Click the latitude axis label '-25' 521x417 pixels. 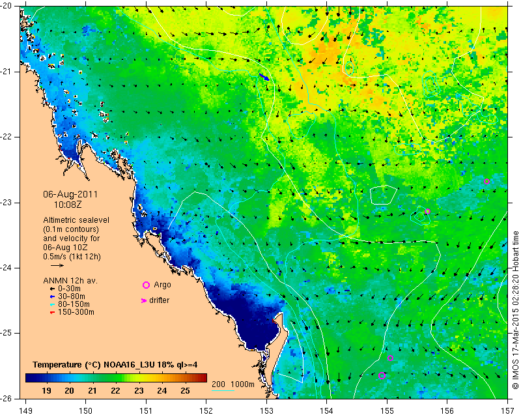click(7, 333)
